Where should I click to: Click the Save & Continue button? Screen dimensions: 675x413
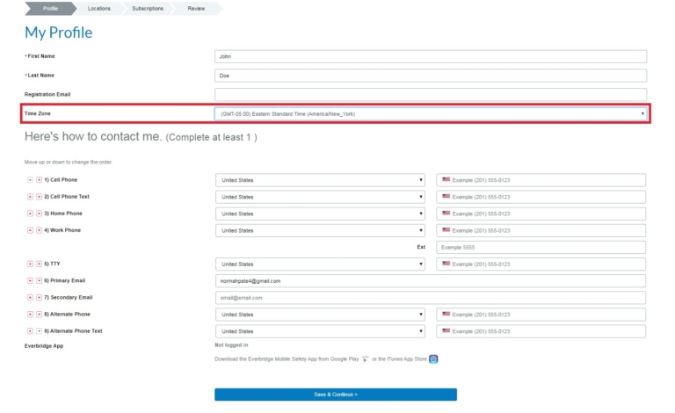pyautogui.click(x=335, y=395)
